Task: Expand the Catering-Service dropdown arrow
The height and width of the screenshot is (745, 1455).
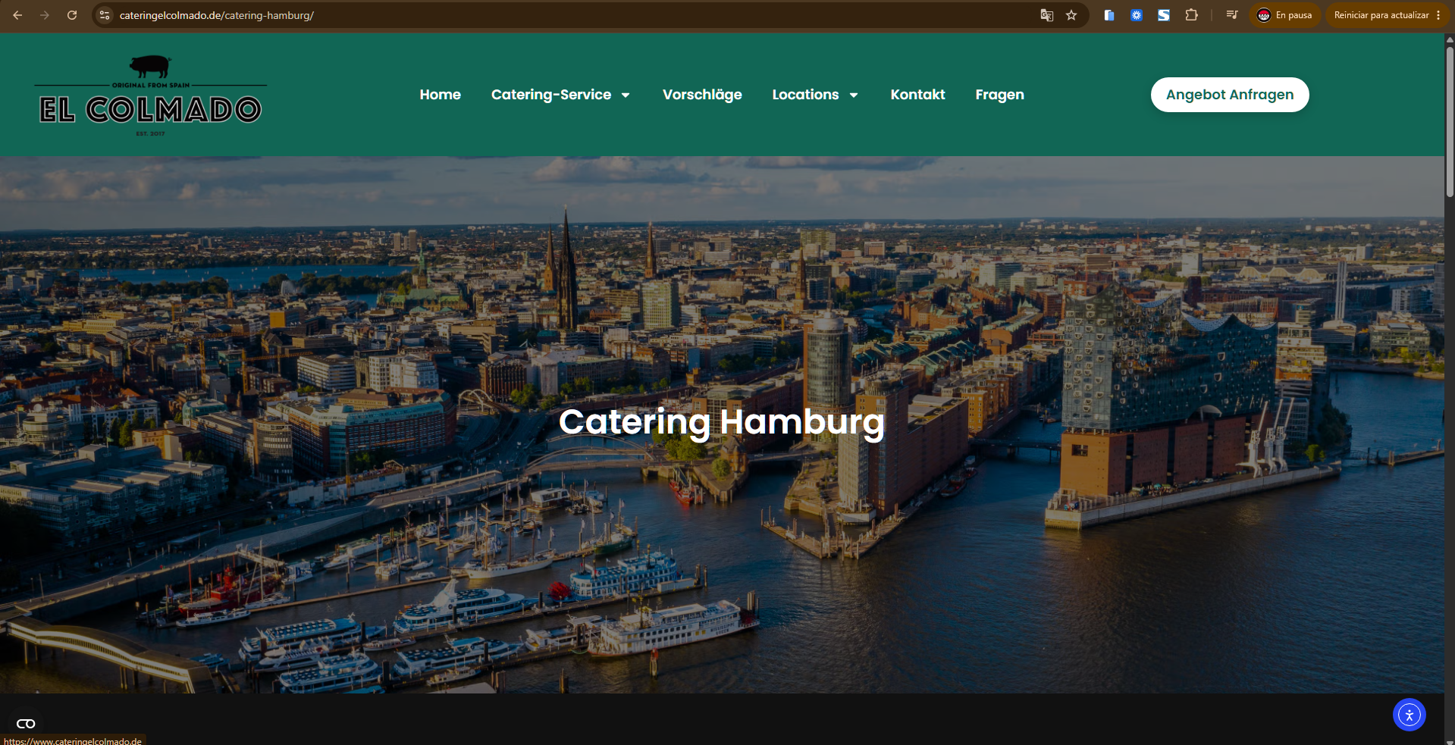Action: 626,95
